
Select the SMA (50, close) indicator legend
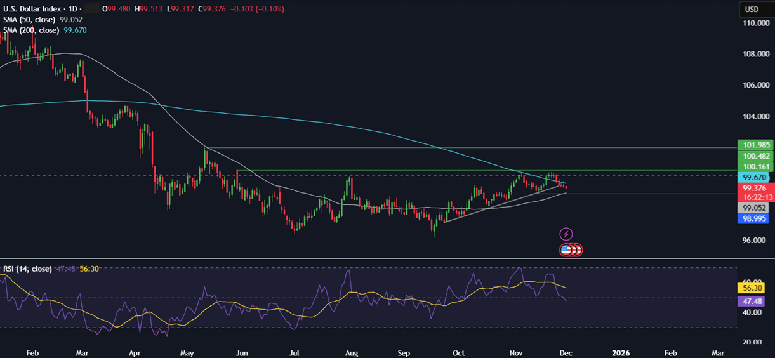click(x=29, y=20)
